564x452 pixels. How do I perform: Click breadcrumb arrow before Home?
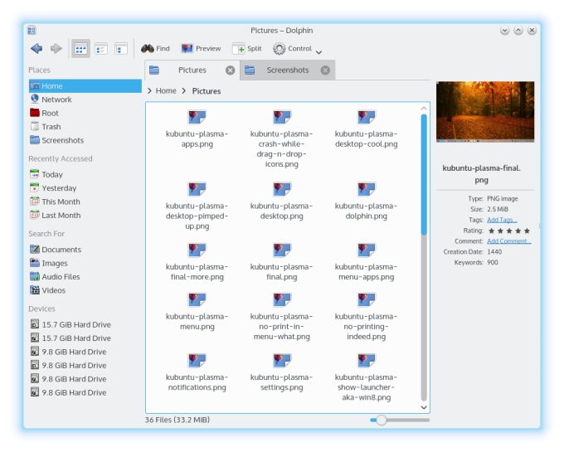[x=149, y=91]
